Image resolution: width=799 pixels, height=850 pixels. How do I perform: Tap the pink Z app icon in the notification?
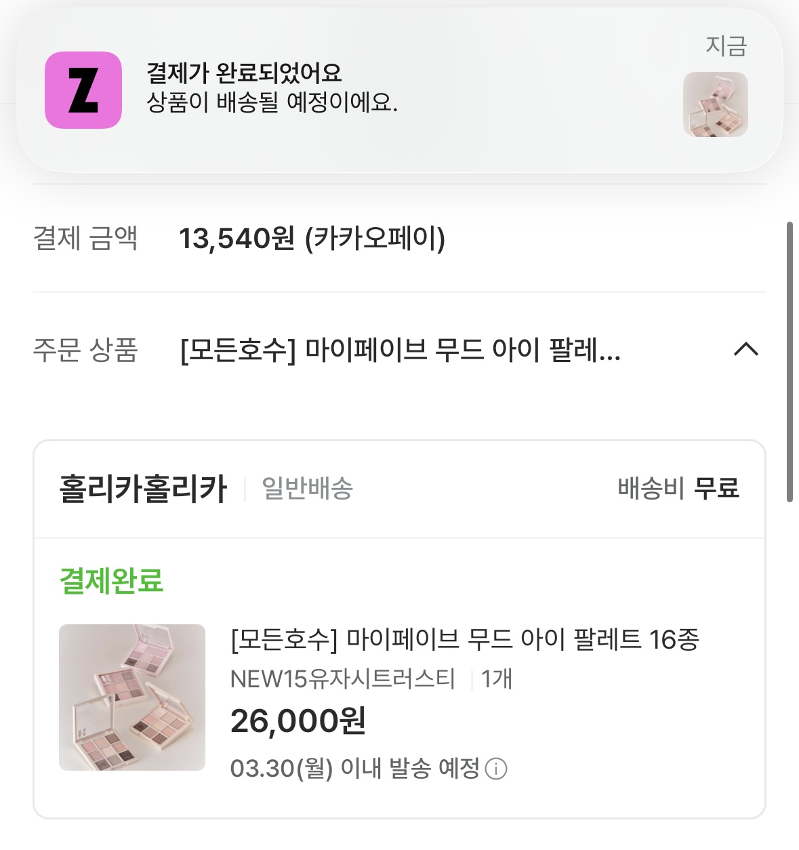(83, 90)
